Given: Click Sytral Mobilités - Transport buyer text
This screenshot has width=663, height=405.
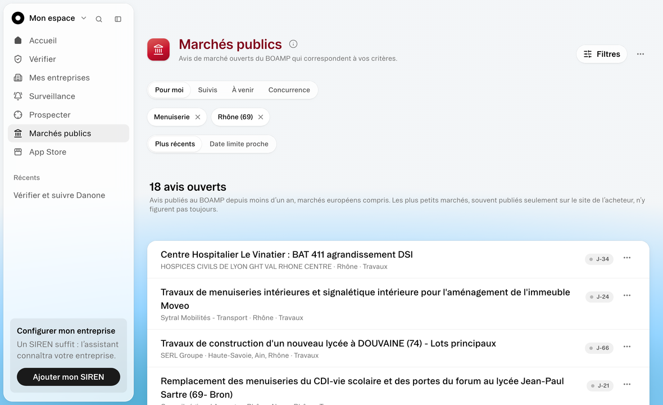Looking at the screenshot, I should (x=204, y=318).
